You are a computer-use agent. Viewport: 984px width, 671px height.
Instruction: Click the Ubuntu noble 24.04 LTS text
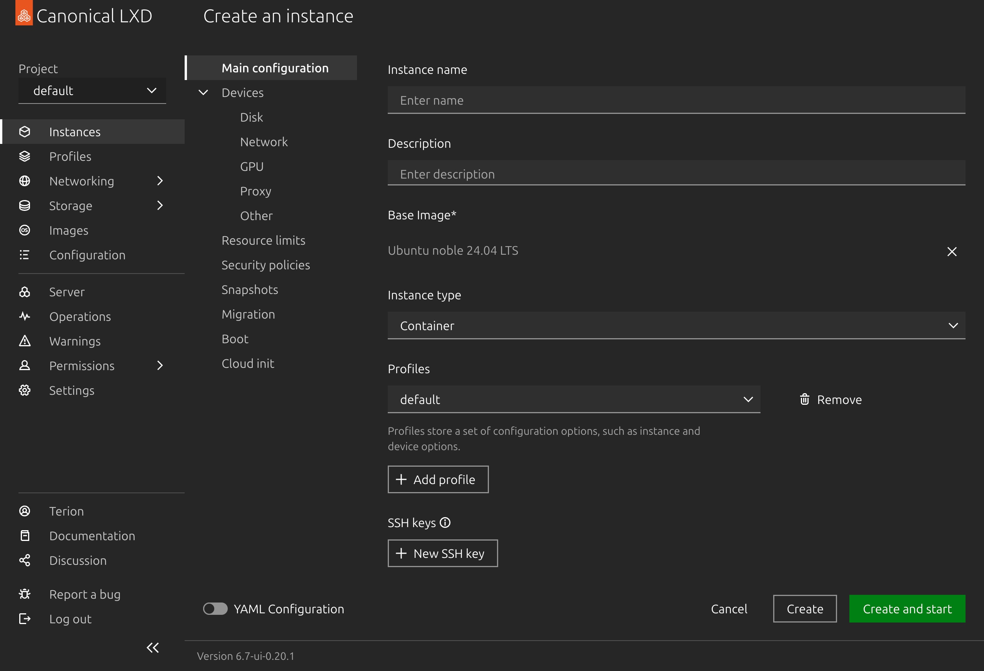click(453, 250)
